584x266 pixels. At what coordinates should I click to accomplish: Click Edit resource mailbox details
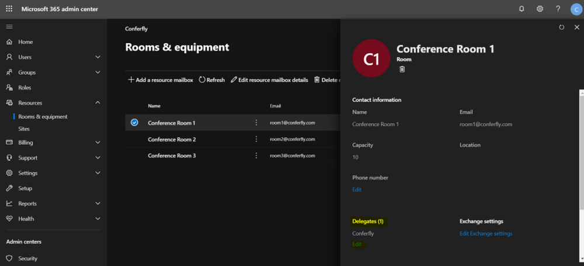pyautogui.click(x=269, y=80)
